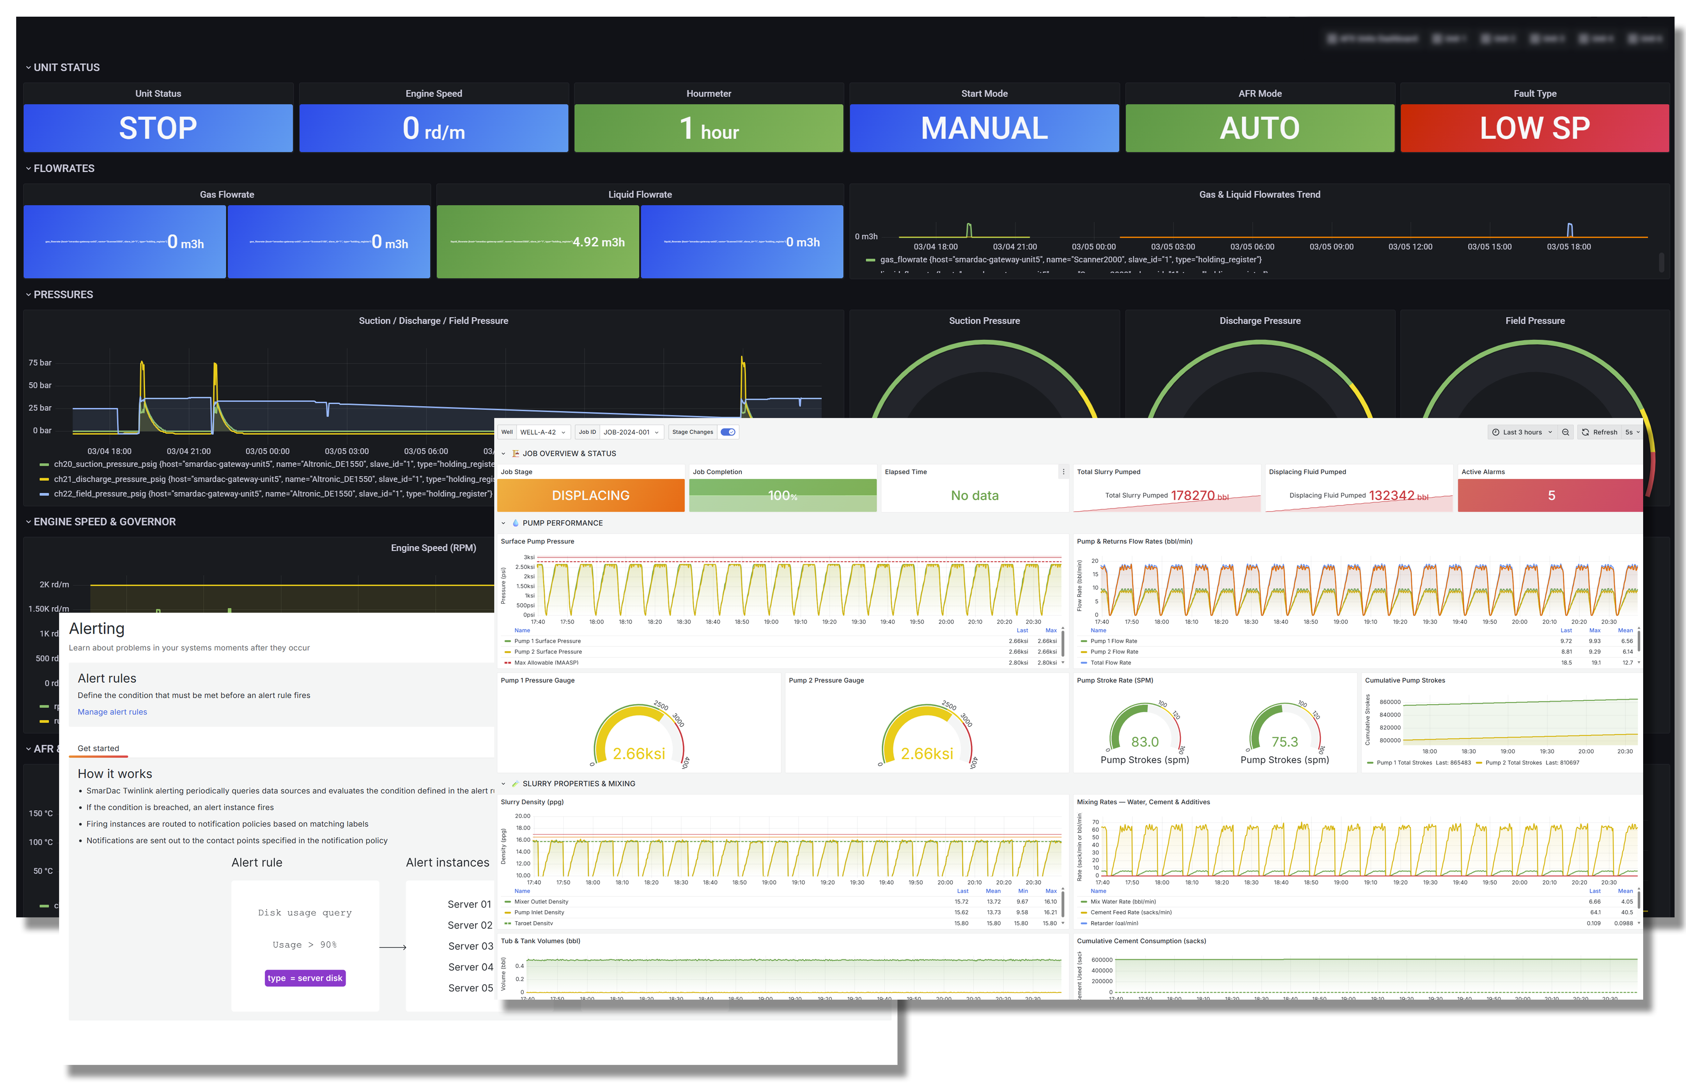Click clock icon in time picker
Image resolution: width=1686 pixels, height=1084 pixels.
[x=1495, y=432]
